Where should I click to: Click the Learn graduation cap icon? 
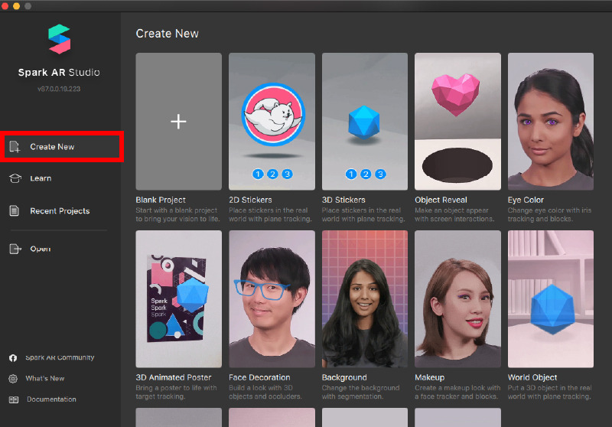click(15, 178)
